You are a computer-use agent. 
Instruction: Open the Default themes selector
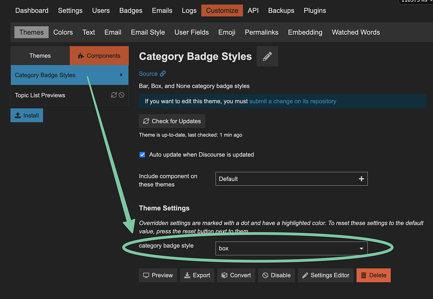tap(284, 179)
